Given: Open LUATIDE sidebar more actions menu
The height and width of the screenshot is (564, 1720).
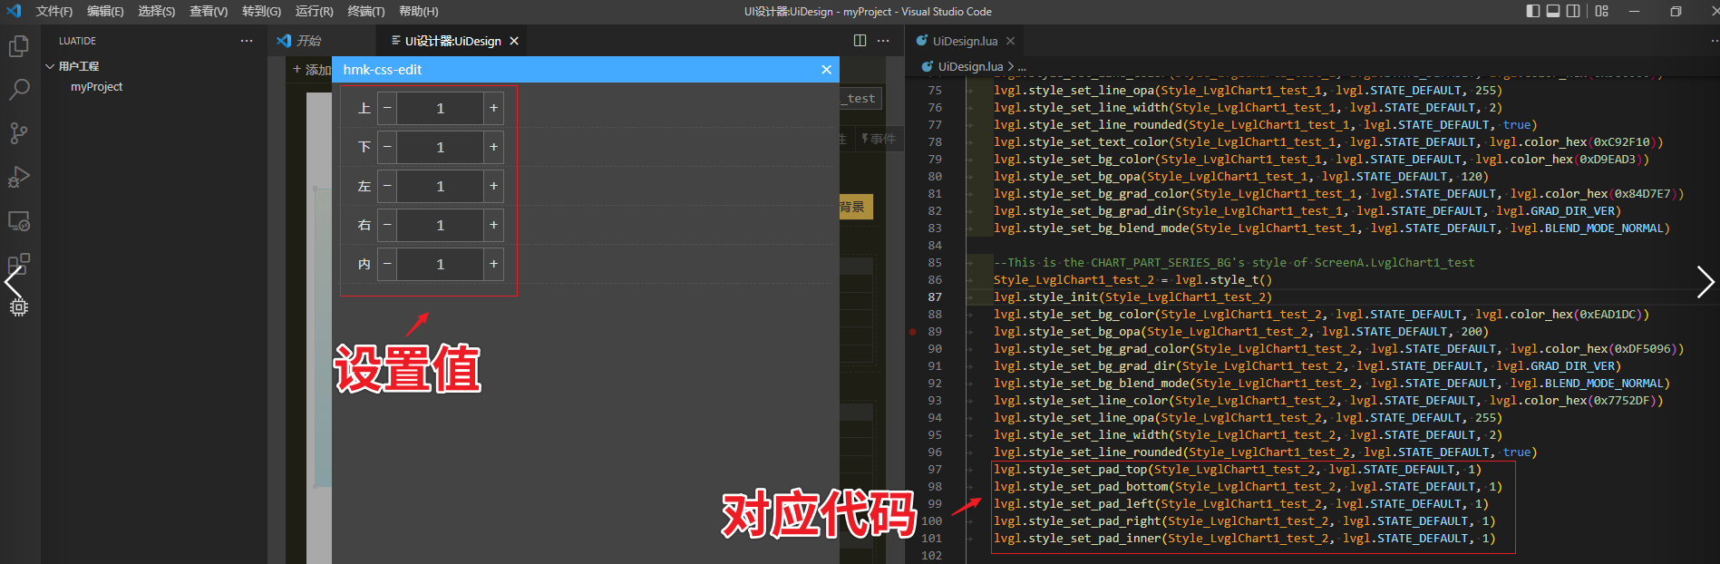Looking at the screenshot, I should coord(247,41).
